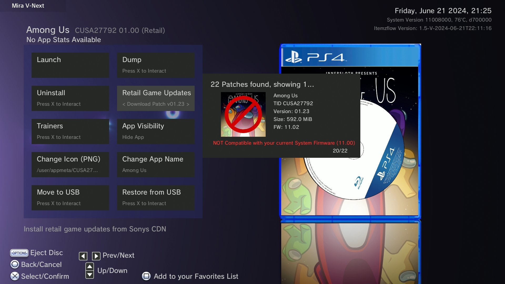Viewport: 505px width, 284px height.
Task: Open the Trainers option
Action: [70, 131]
